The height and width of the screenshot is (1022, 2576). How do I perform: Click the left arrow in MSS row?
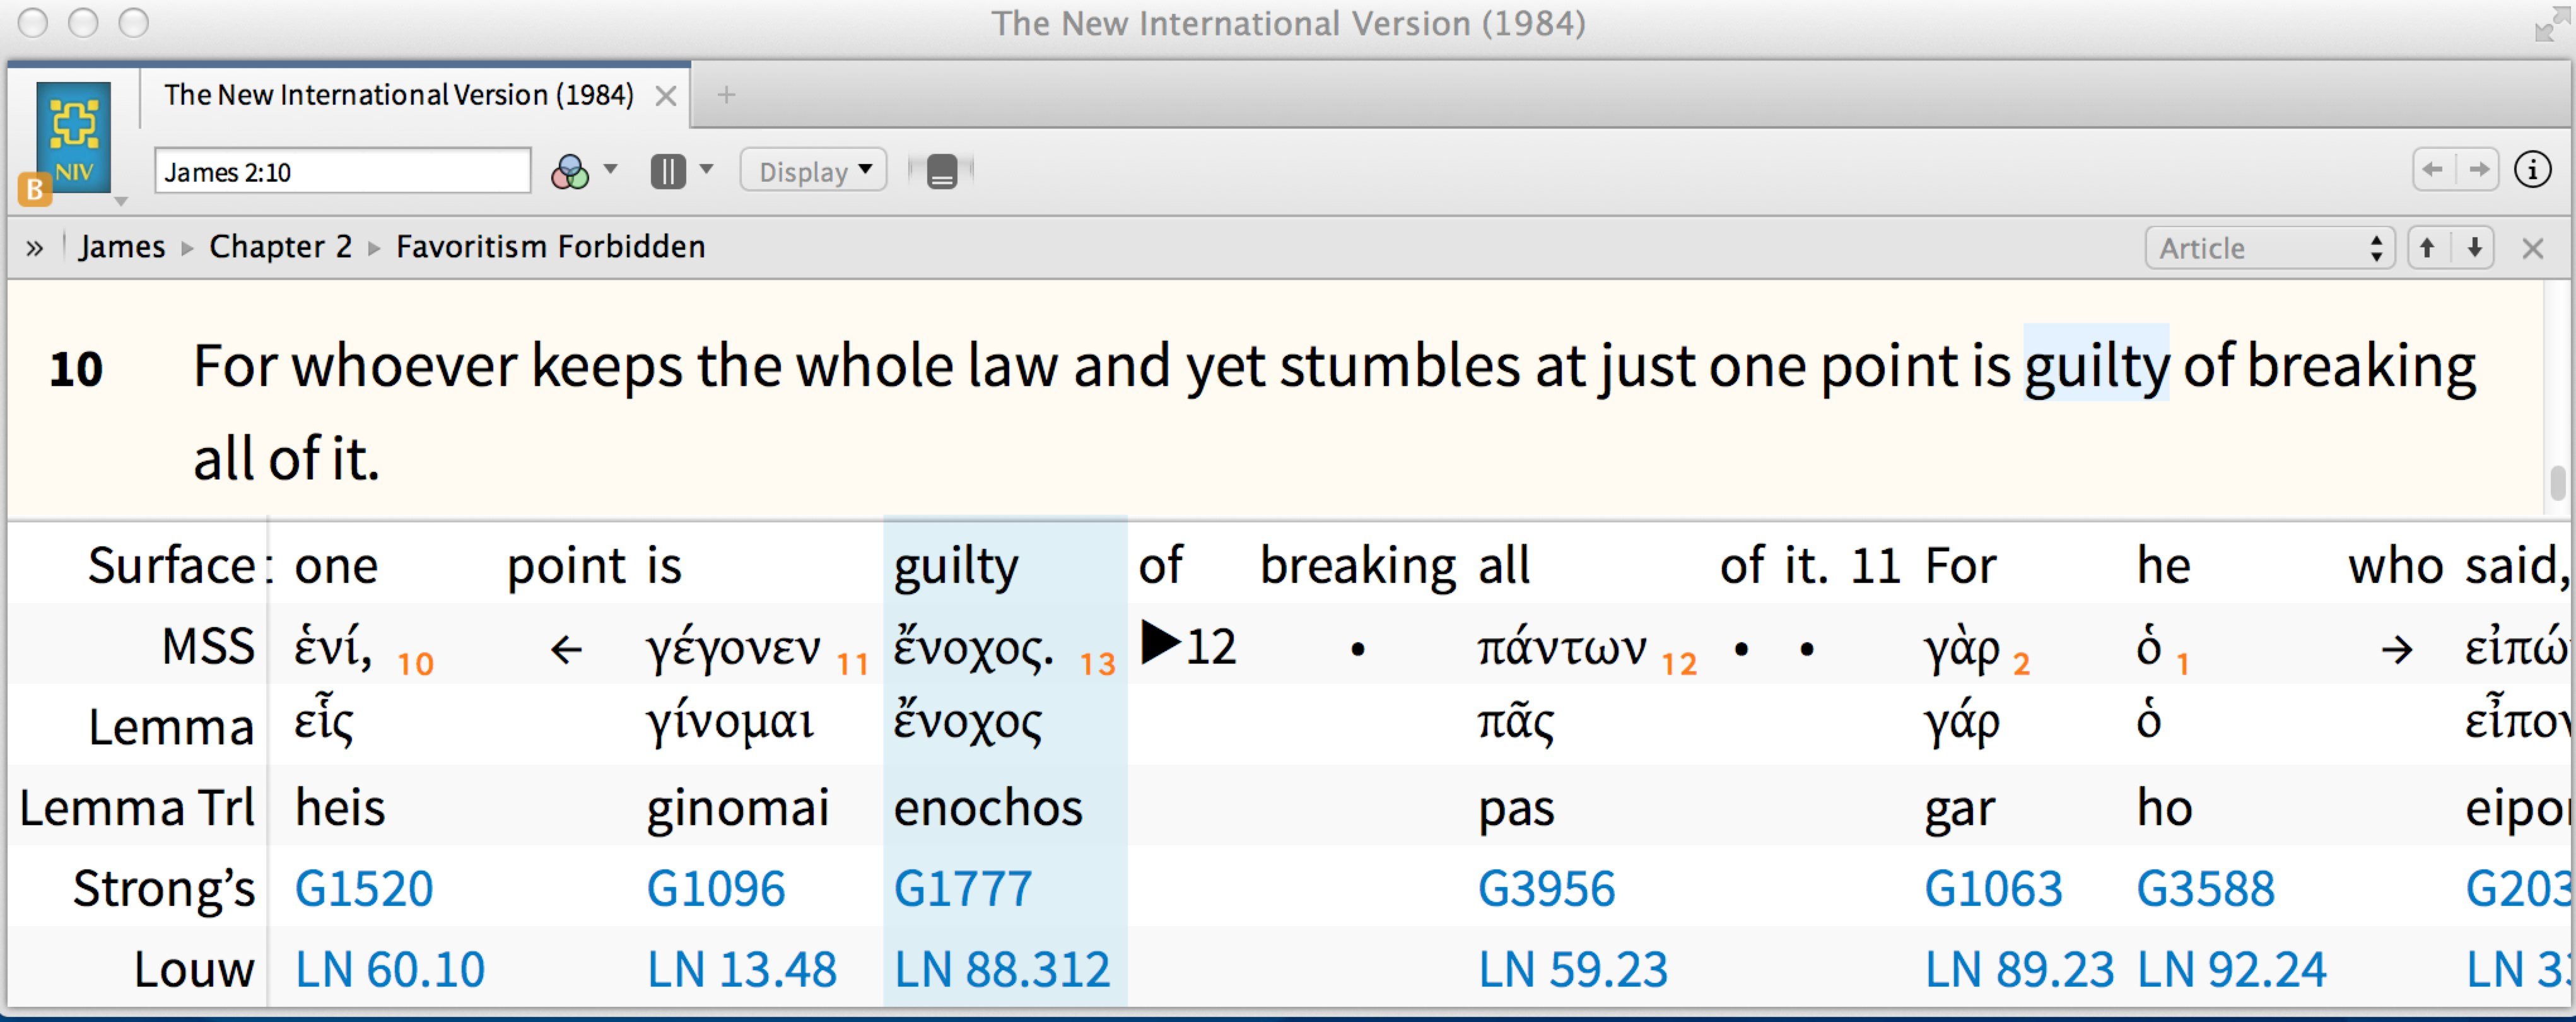point(566,651)
